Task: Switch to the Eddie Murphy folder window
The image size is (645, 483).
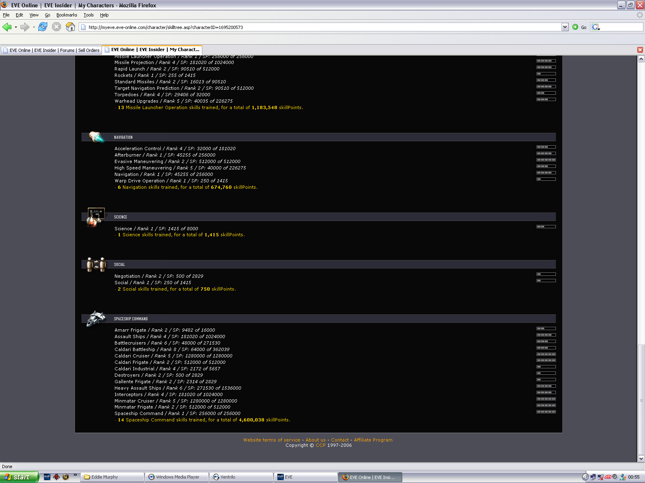Action: (x=113, y=477)
